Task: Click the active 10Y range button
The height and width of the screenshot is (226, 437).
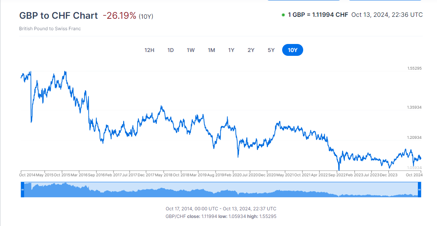Action: [x=292, y=50]
